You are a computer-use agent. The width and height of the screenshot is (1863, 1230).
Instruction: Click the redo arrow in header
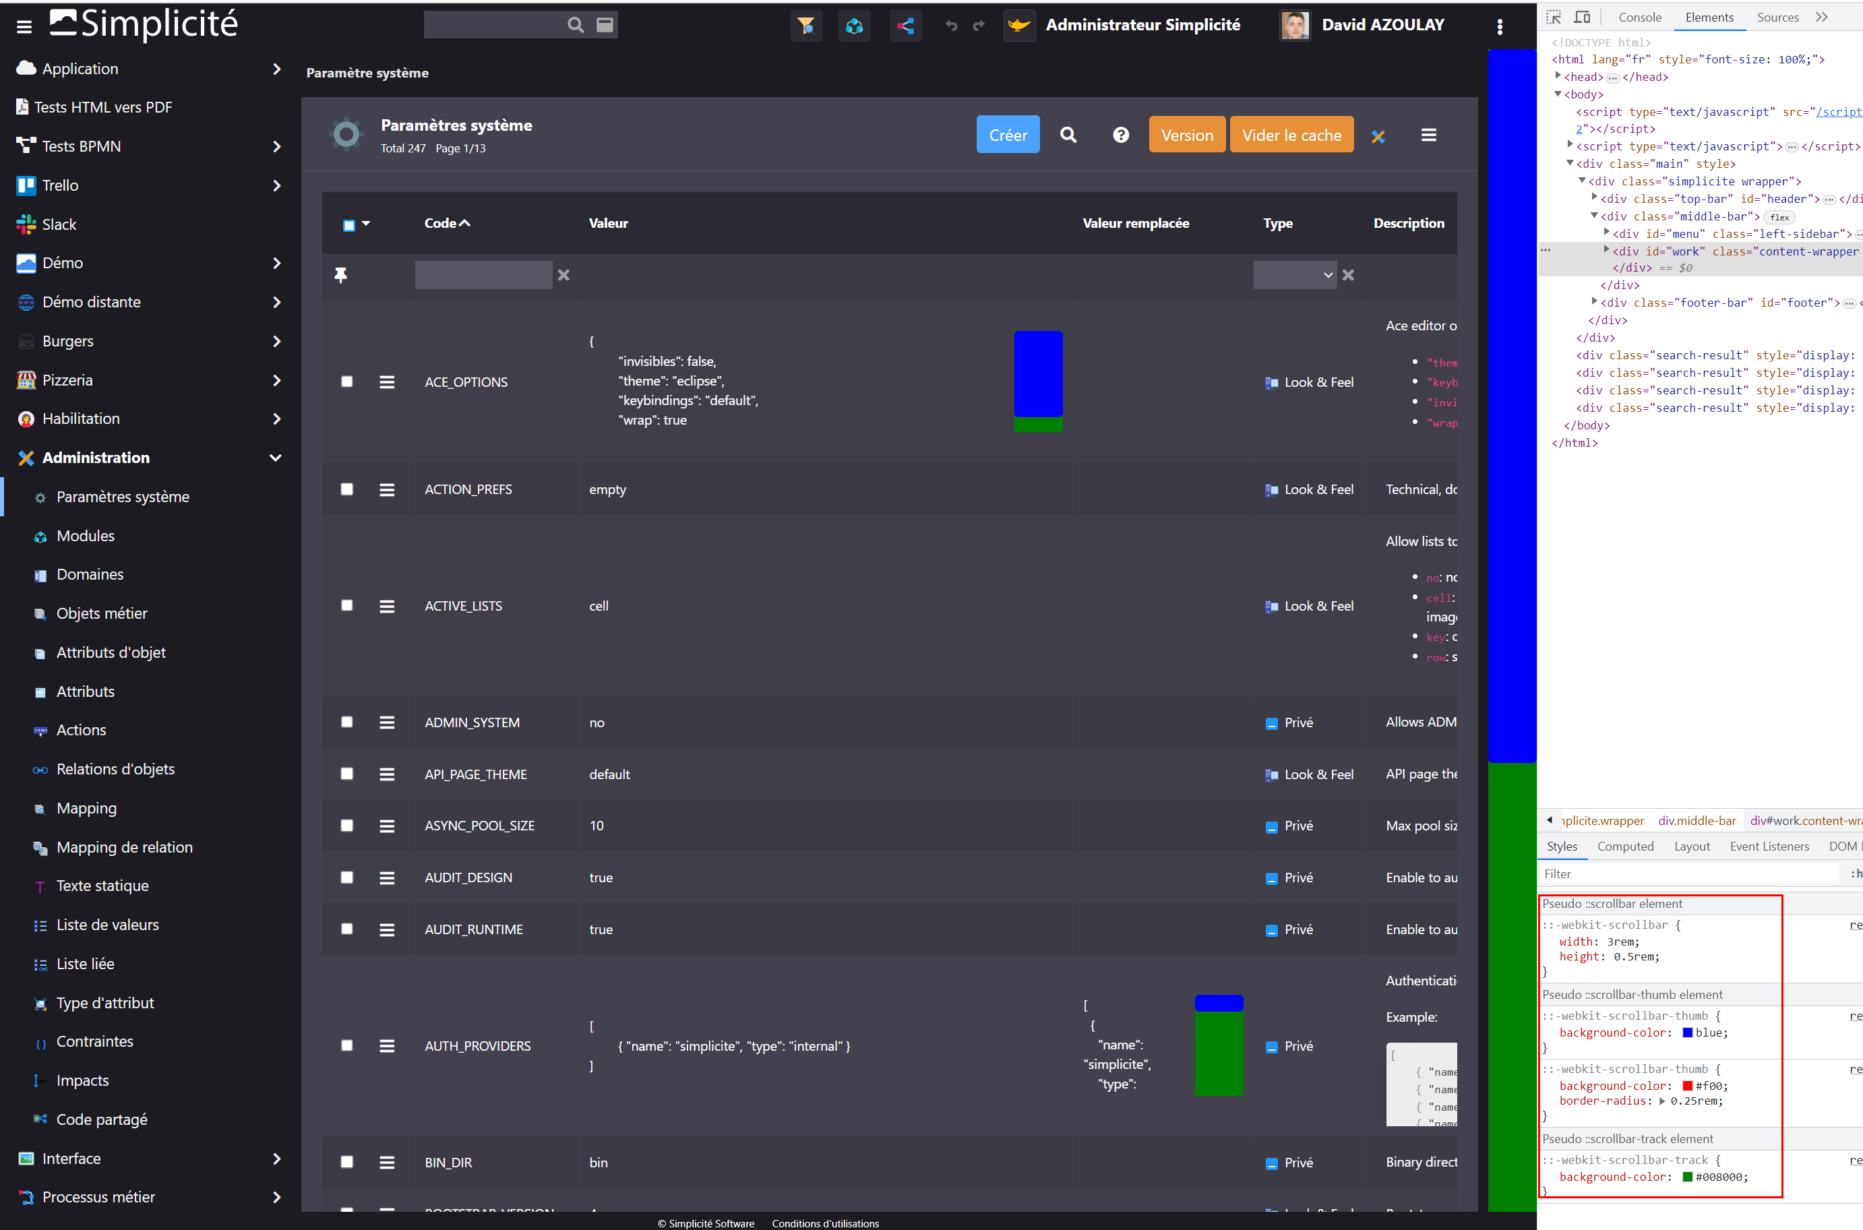pyautogui.click(x=979, y=26)
